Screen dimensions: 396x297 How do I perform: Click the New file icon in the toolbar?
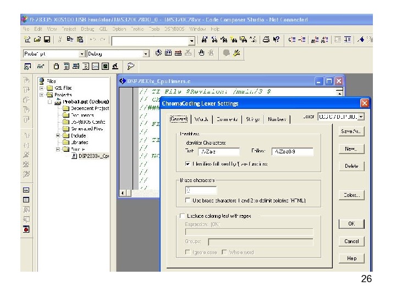[x=28, y=40]
